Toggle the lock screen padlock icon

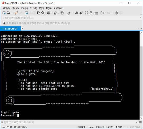coord(91,13)
